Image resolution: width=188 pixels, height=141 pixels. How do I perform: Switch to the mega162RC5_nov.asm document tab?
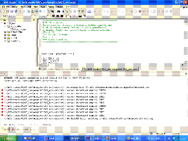coord(110,69)
